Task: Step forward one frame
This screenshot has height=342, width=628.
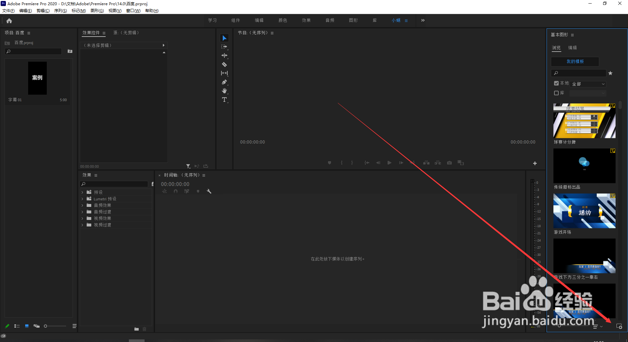Action: click(x=401, y=163)
